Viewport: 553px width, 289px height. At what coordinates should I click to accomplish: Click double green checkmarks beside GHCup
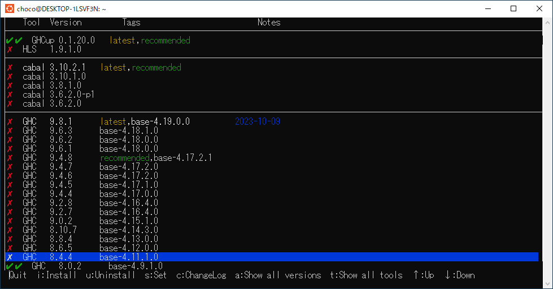14,40
